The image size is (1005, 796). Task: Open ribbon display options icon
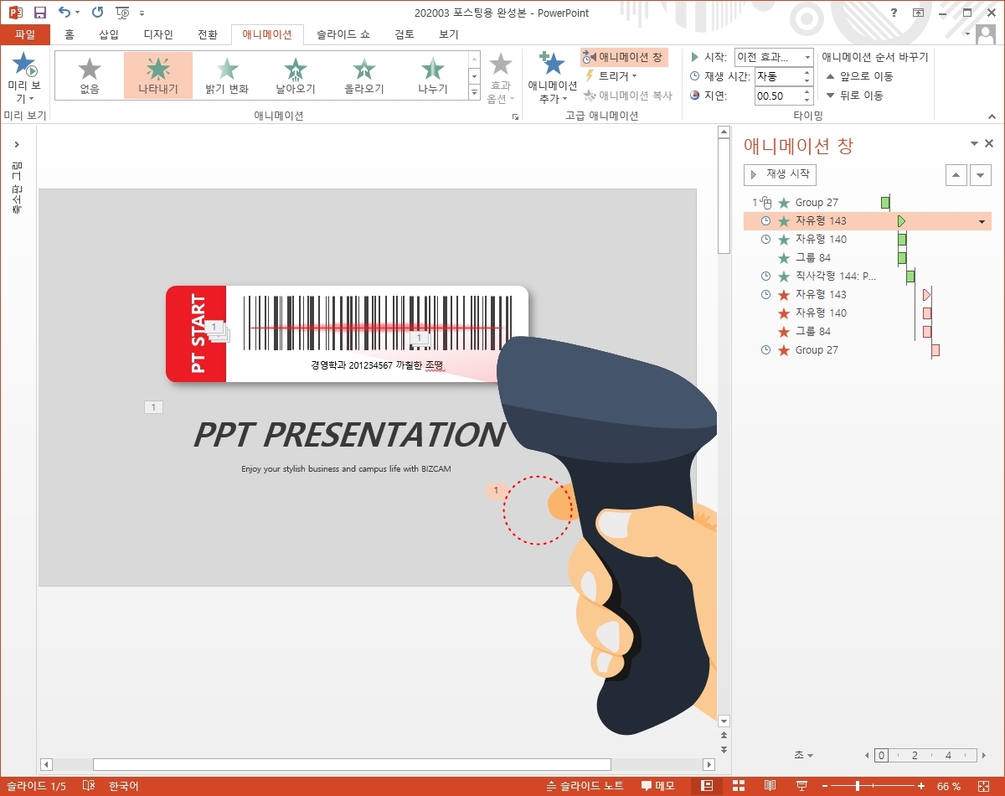coord(919,13)
